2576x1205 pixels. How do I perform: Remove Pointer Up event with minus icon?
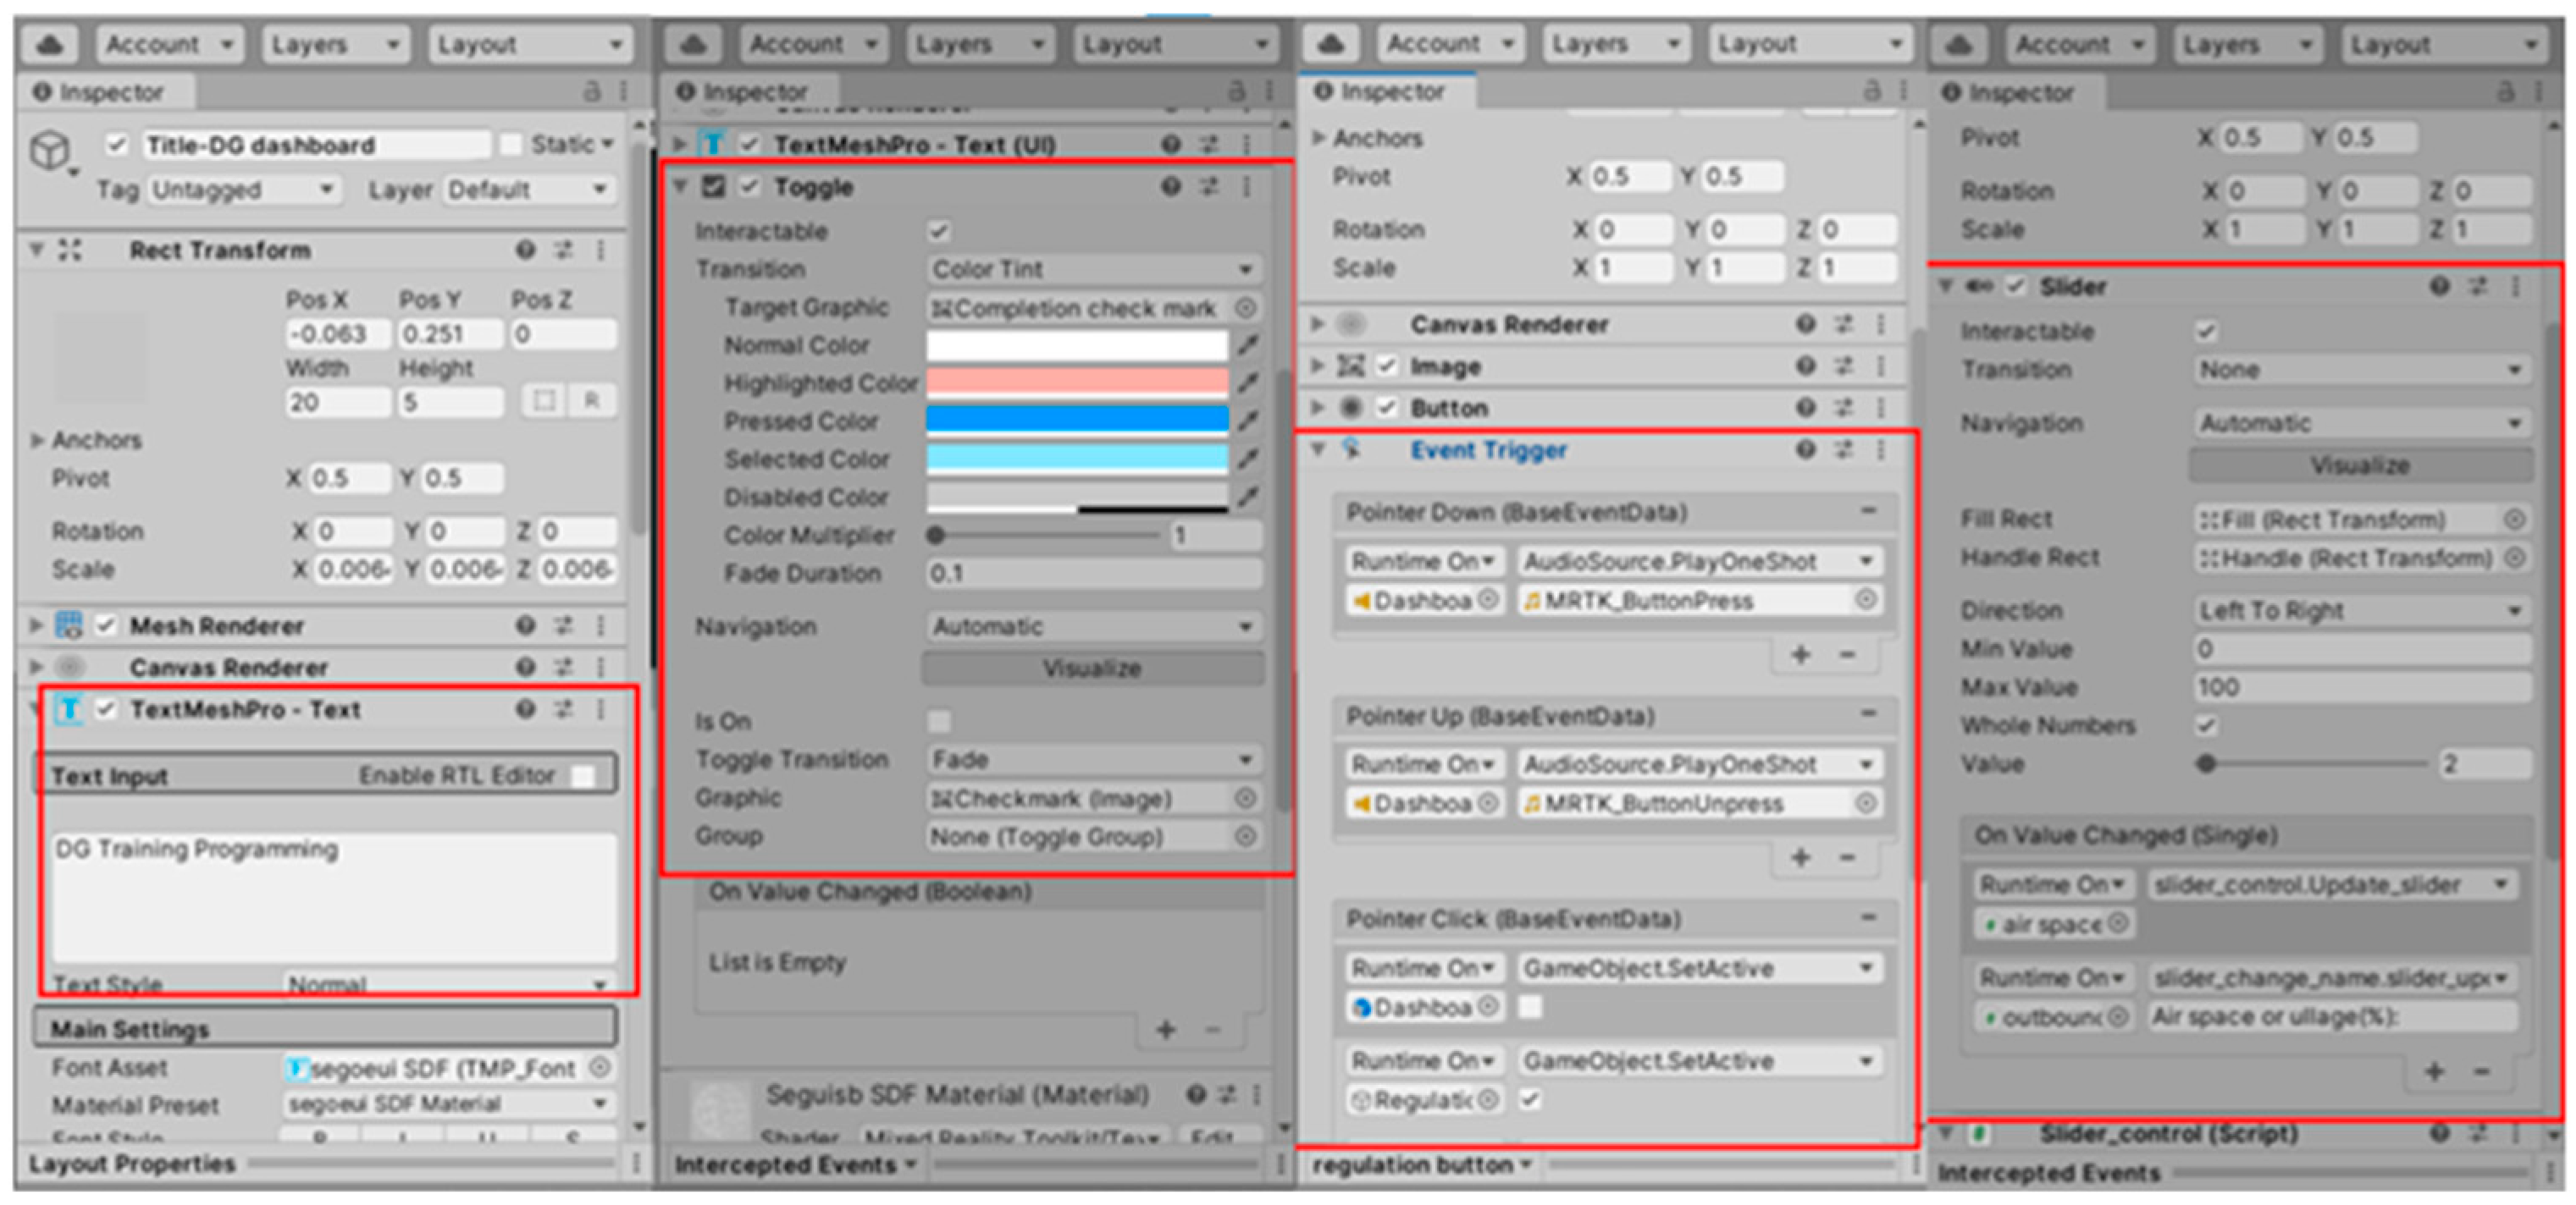pyautogui.click(x=1867, y=715)
